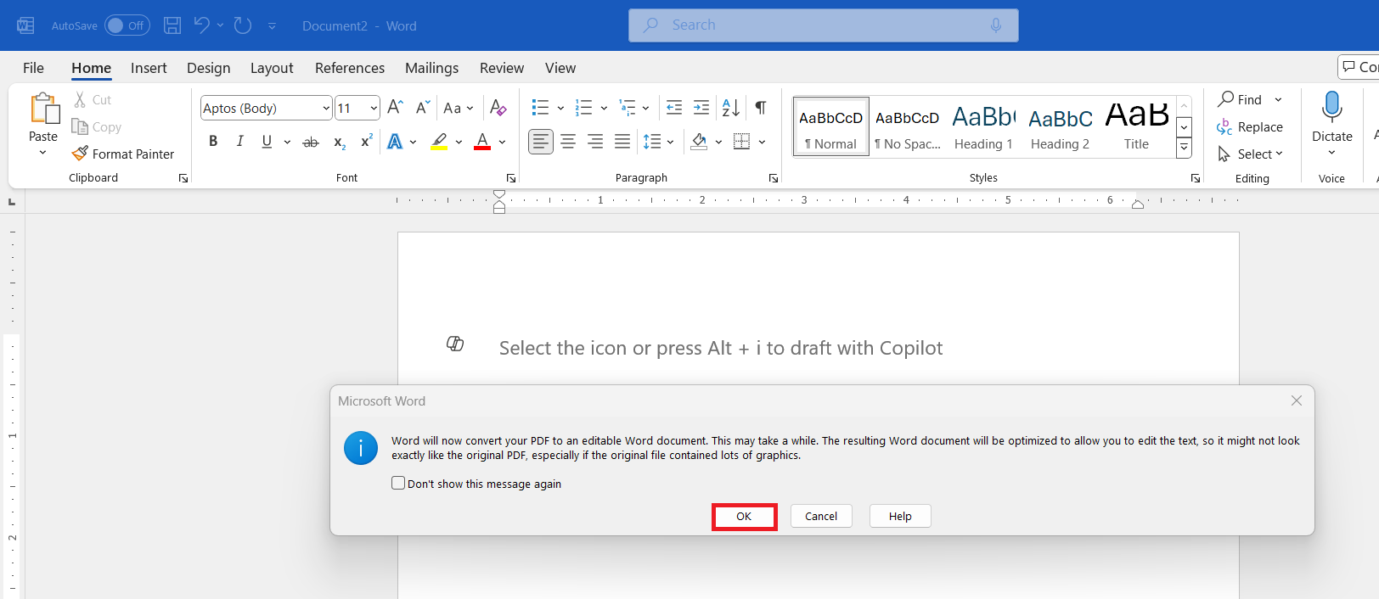Click the Undo arrow icon
Viewport: 1379px width, 599px height.
[201, 25]
